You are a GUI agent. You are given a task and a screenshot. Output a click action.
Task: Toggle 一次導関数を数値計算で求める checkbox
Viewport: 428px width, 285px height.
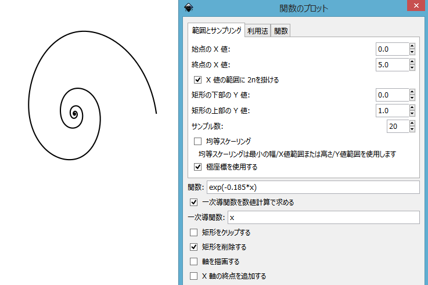194,203
